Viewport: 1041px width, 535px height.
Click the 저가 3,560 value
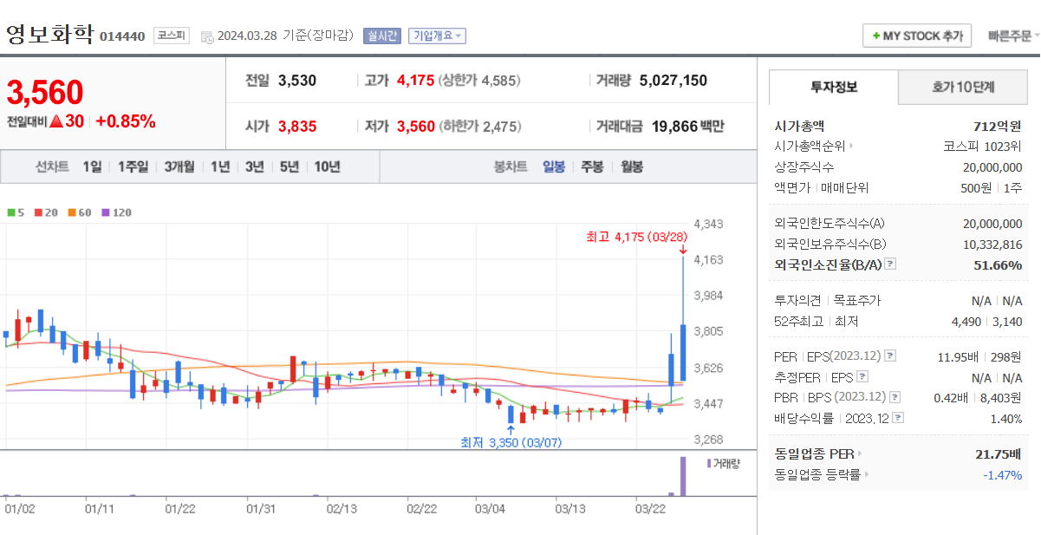pos(416,127)
